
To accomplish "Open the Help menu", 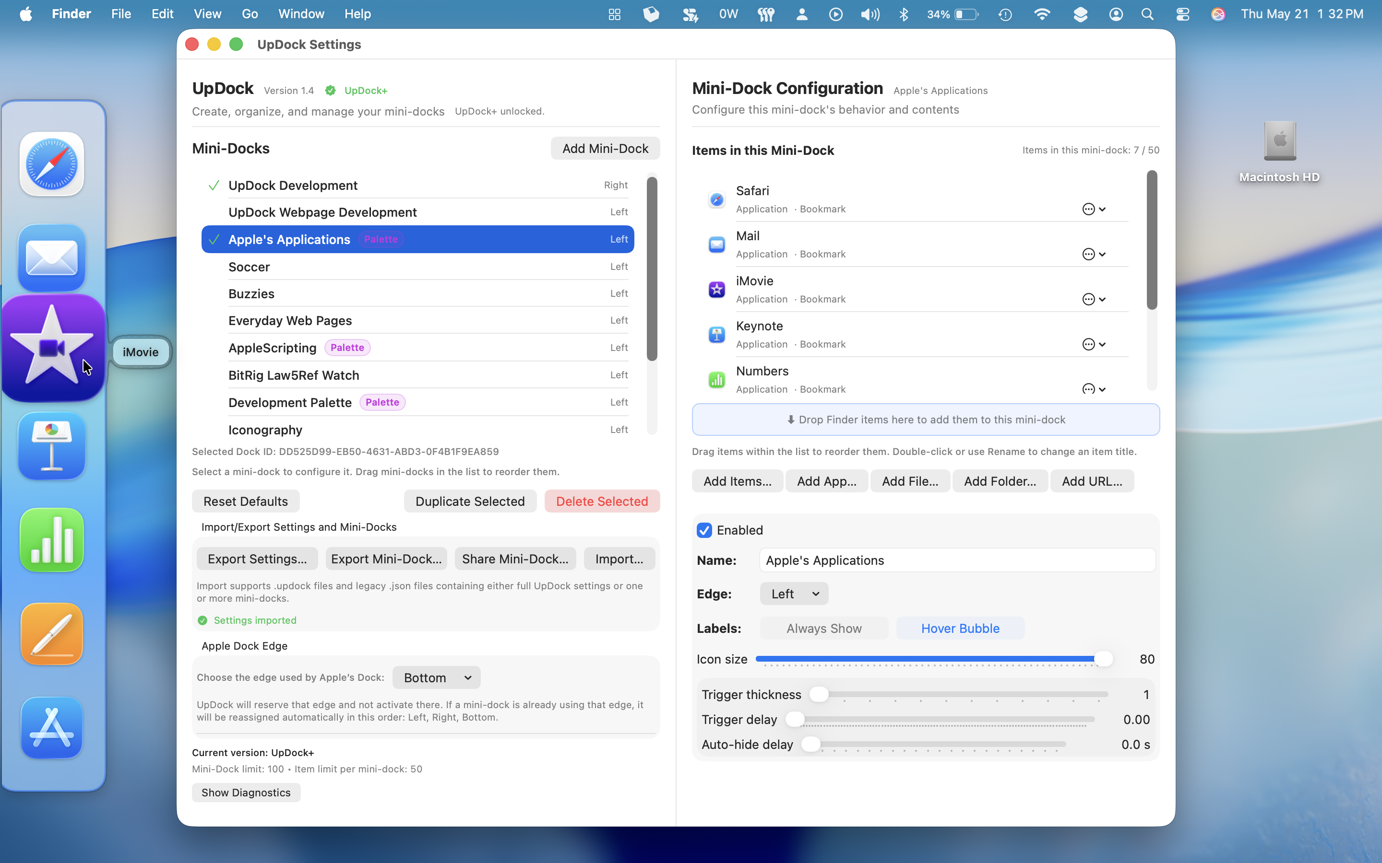I will (357, 14).
